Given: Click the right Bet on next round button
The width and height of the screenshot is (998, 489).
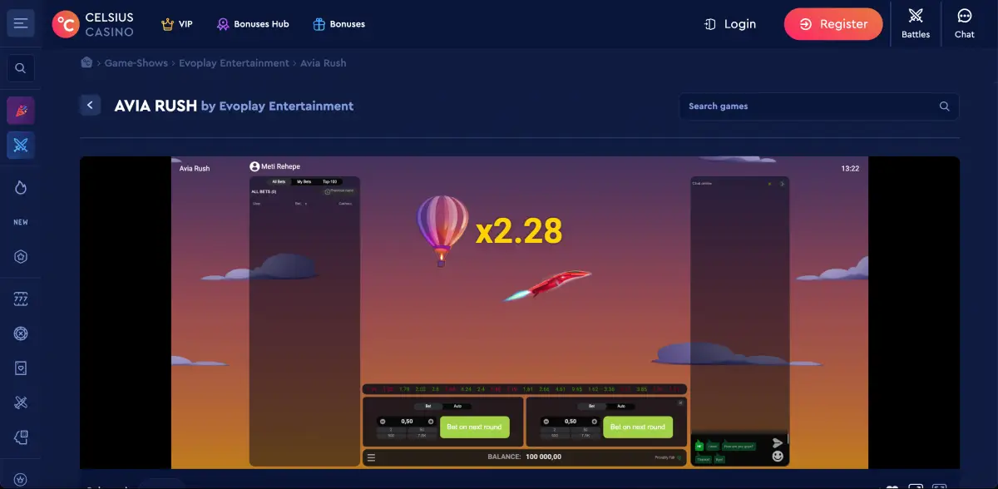Looking at the screenshot, I should pyautogui.click(x=638, y=427).
